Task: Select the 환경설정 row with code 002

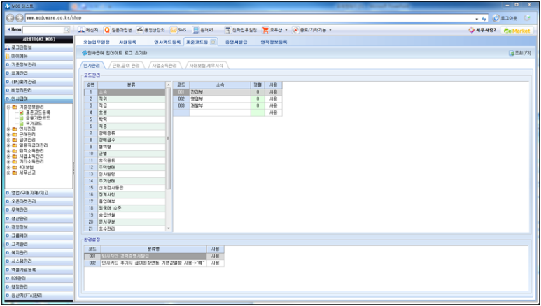Action: click(154, 263)
